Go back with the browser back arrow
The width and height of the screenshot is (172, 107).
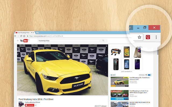pyautogui.click(x=15, y=36)
